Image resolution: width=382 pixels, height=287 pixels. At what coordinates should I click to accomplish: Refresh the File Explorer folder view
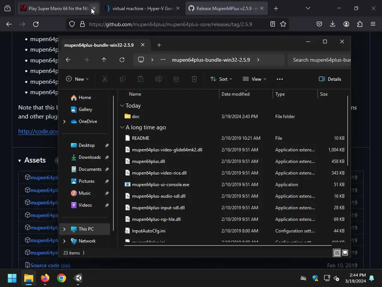tap(122, 60)
